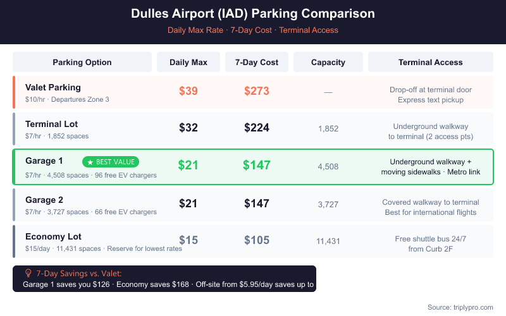Click the Capacity column header
The height and width of the screenshot is (316, 506).
[328, 62]
